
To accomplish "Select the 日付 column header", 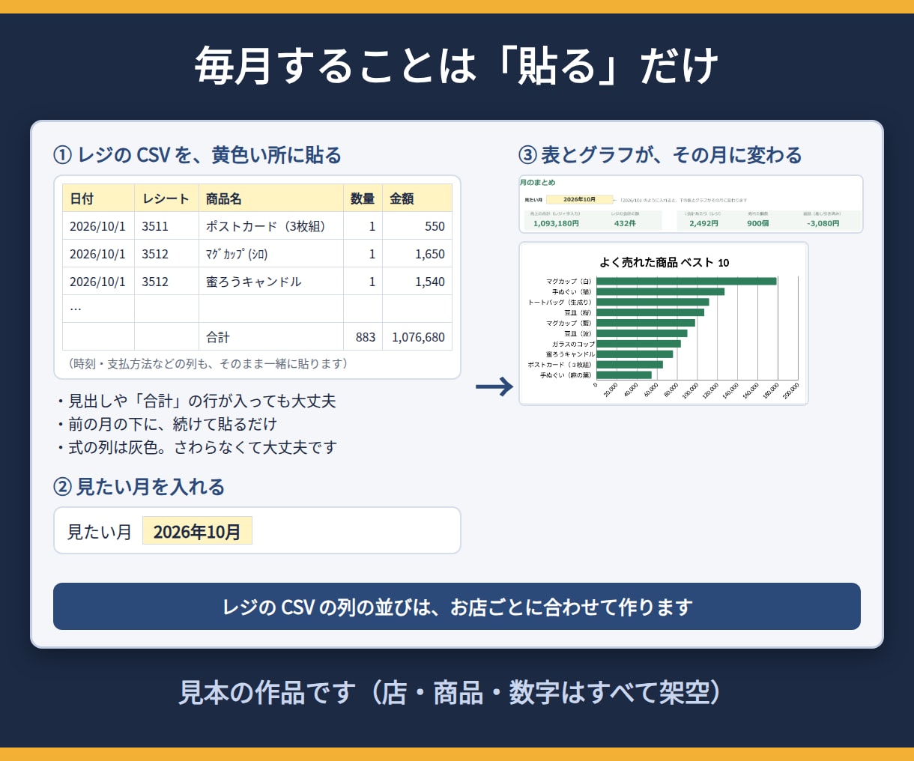I will coord(99,198).
